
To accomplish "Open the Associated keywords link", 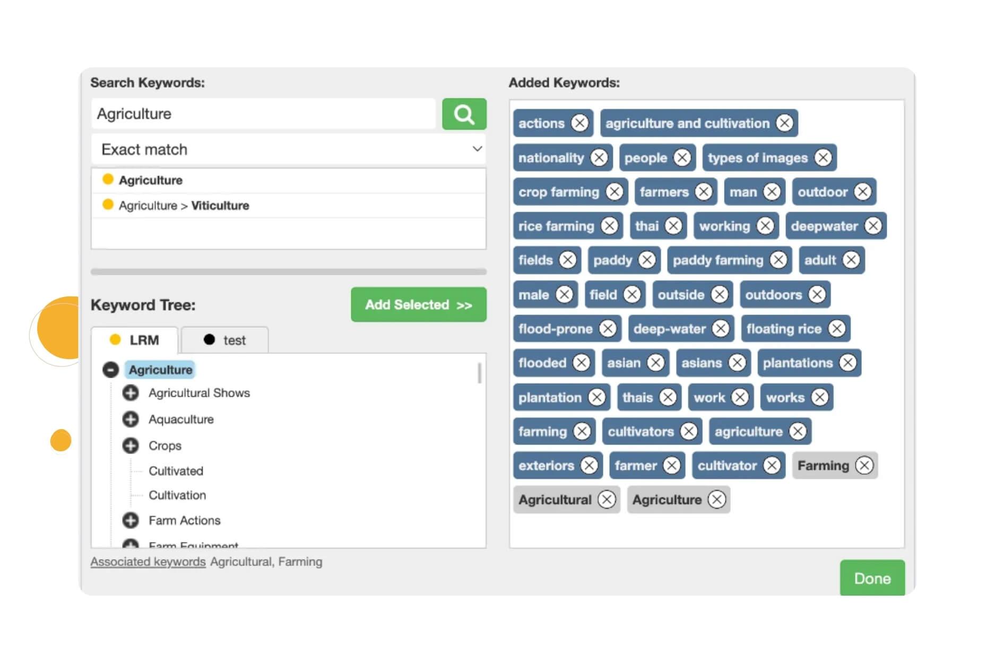I will coord(148,562).
